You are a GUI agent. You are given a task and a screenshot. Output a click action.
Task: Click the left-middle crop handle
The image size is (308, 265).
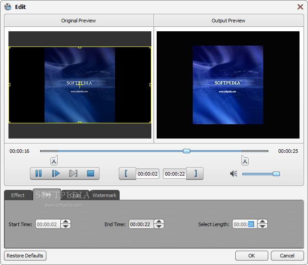[9, 85]
